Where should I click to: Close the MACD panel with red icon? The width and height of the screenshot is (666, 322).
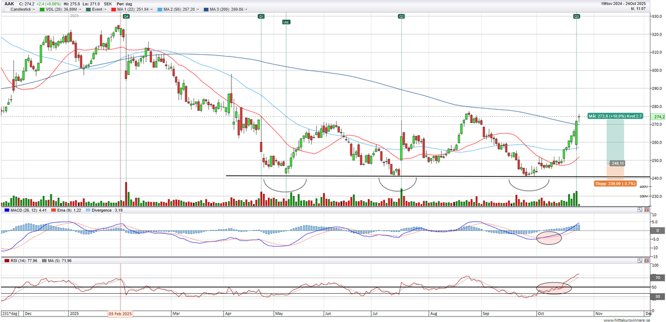coord(646,210)
